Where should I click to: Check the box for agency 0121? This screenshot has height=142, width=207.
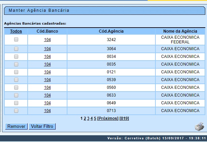[x=16, y=72]
